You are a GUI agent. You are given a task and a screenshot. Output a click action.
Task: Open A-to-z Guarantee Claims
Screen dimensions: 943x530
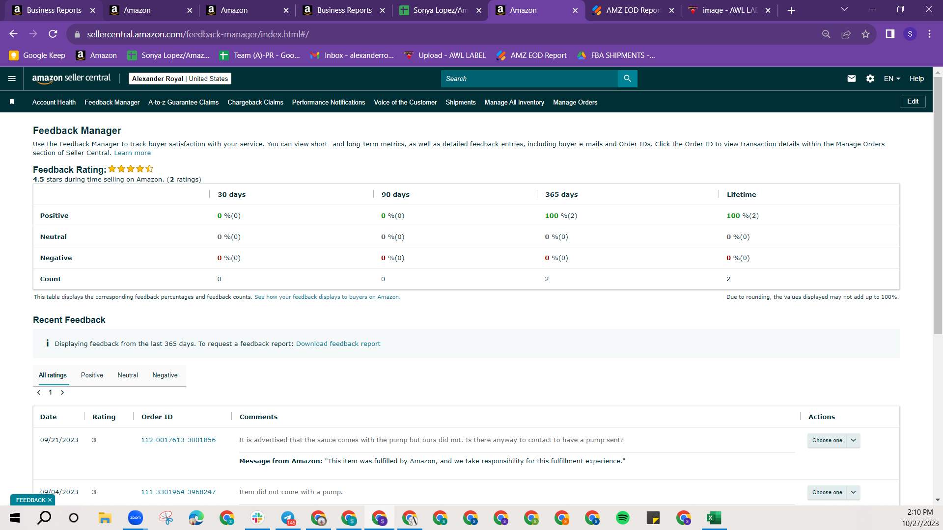[x=183, y=102]
